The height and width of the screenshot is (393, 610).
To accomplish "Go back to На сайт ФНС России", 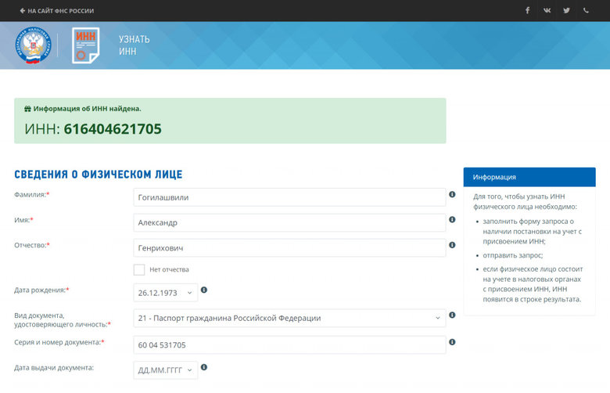I will (x=56, y=11).
